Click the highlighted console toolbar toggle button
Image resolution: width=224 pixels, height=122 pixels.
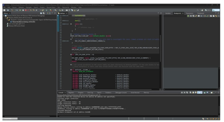pos(200,92)
